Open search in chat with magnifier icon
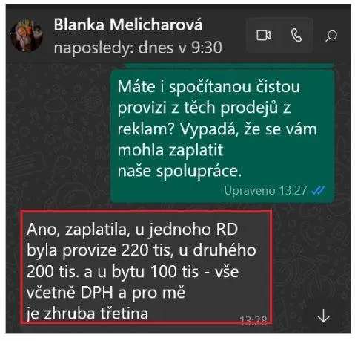The image size is (355, 341). (x=331, y=36)
